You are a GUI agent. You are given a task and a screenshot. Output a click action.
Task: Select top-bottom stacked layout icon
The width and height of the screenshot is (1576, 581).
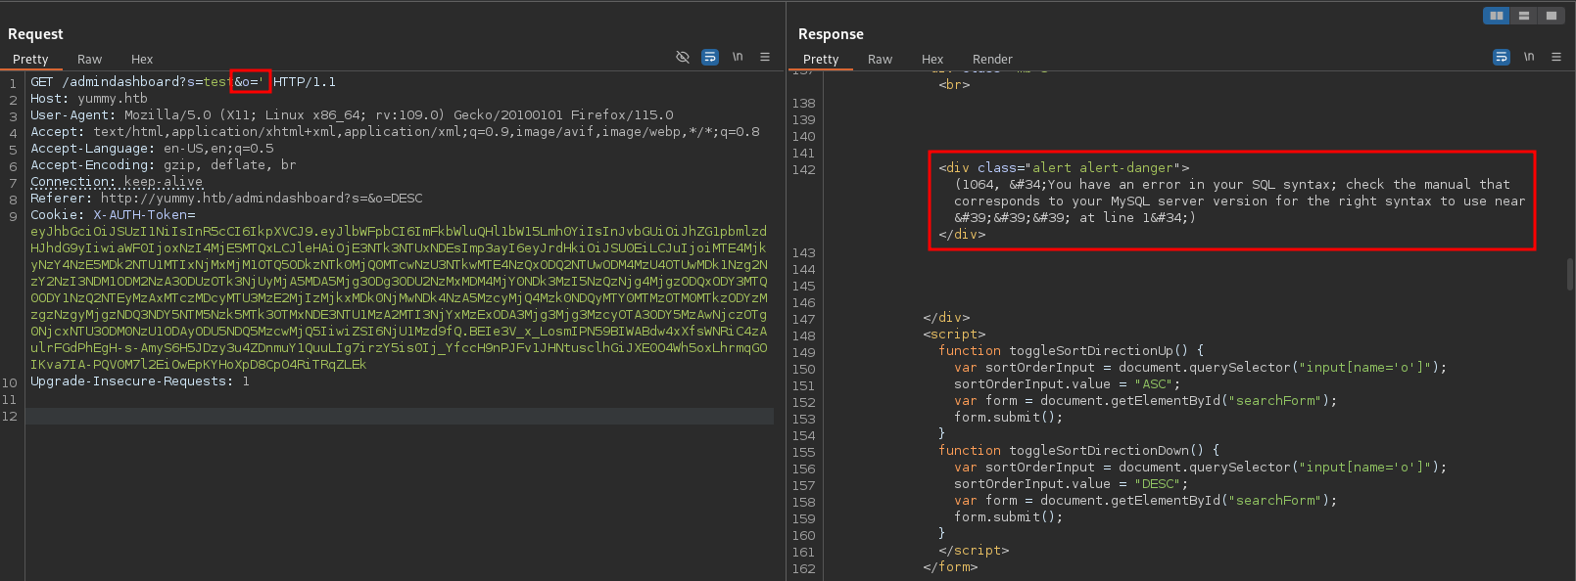point(1523,16)
